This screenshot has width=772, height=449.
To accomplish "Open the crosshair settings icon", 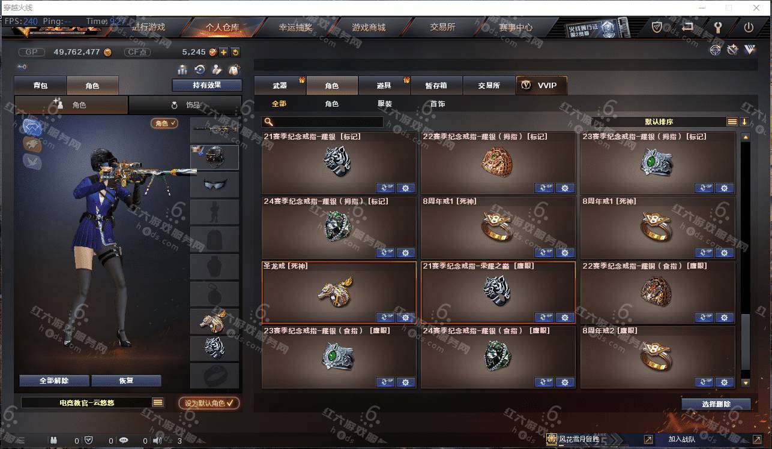I will click(715, 50).
